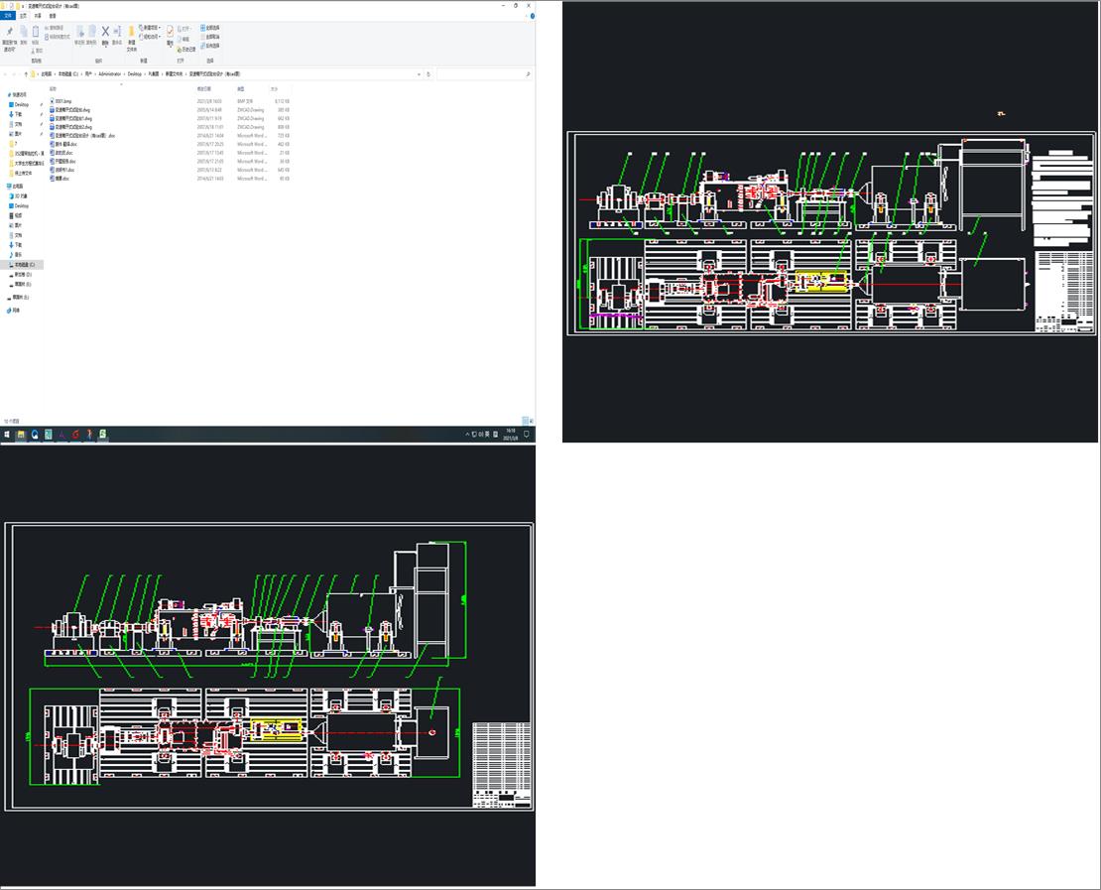Select the doc file with (有cad图) in name
This screenshot has width=1101, height=890.
85,136
